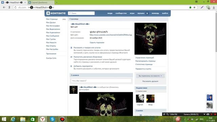Open Мои Настройки in sidebar
Image resolution: width=217 pixels, height=122 pixels.
click(52, 49)
